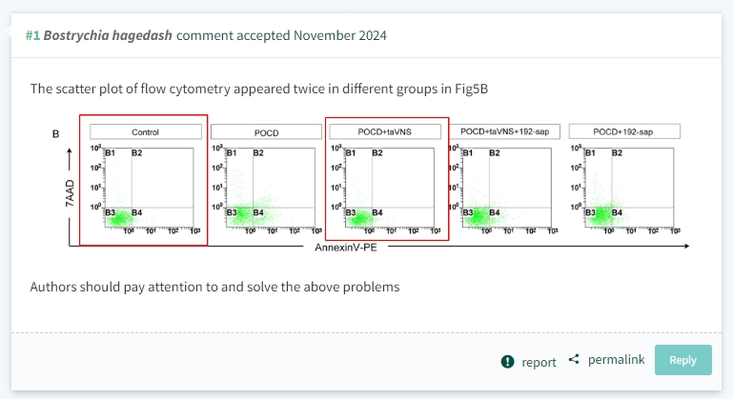Open the #1 comment number link
This screenshot has width=733, height=399.
pos(32,35)
